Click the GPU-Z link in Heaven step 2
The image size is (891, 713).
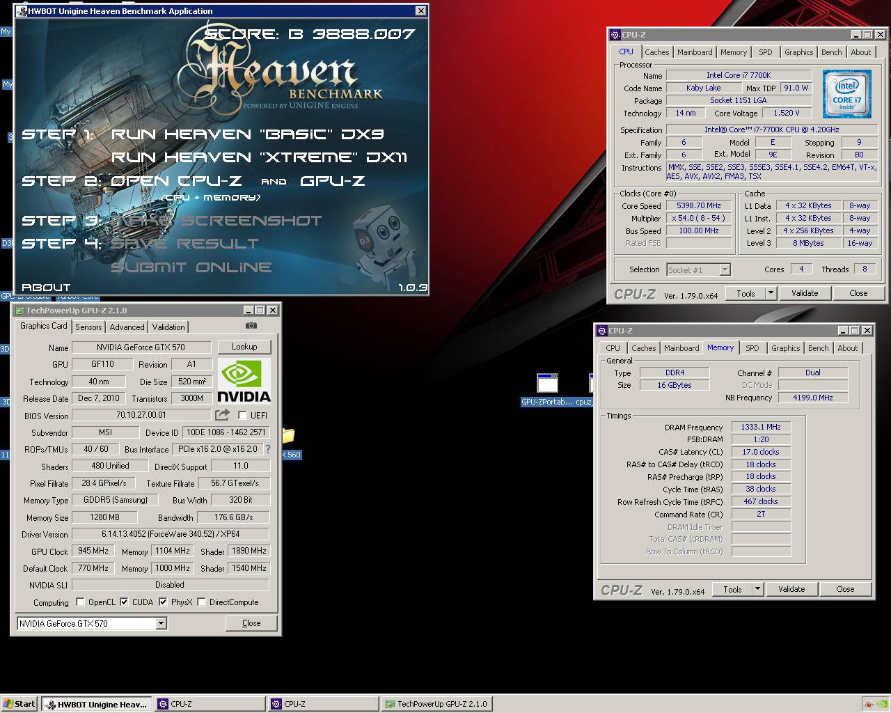coord(333,181)
